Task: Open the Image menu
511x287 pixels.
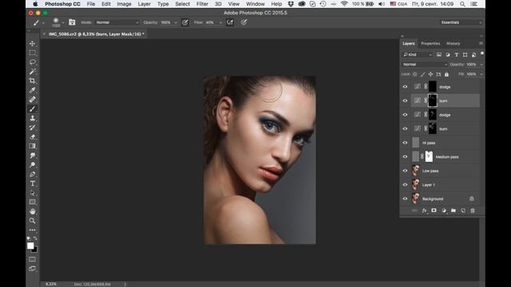Action: pyautogui.click(x=125, y=4)
